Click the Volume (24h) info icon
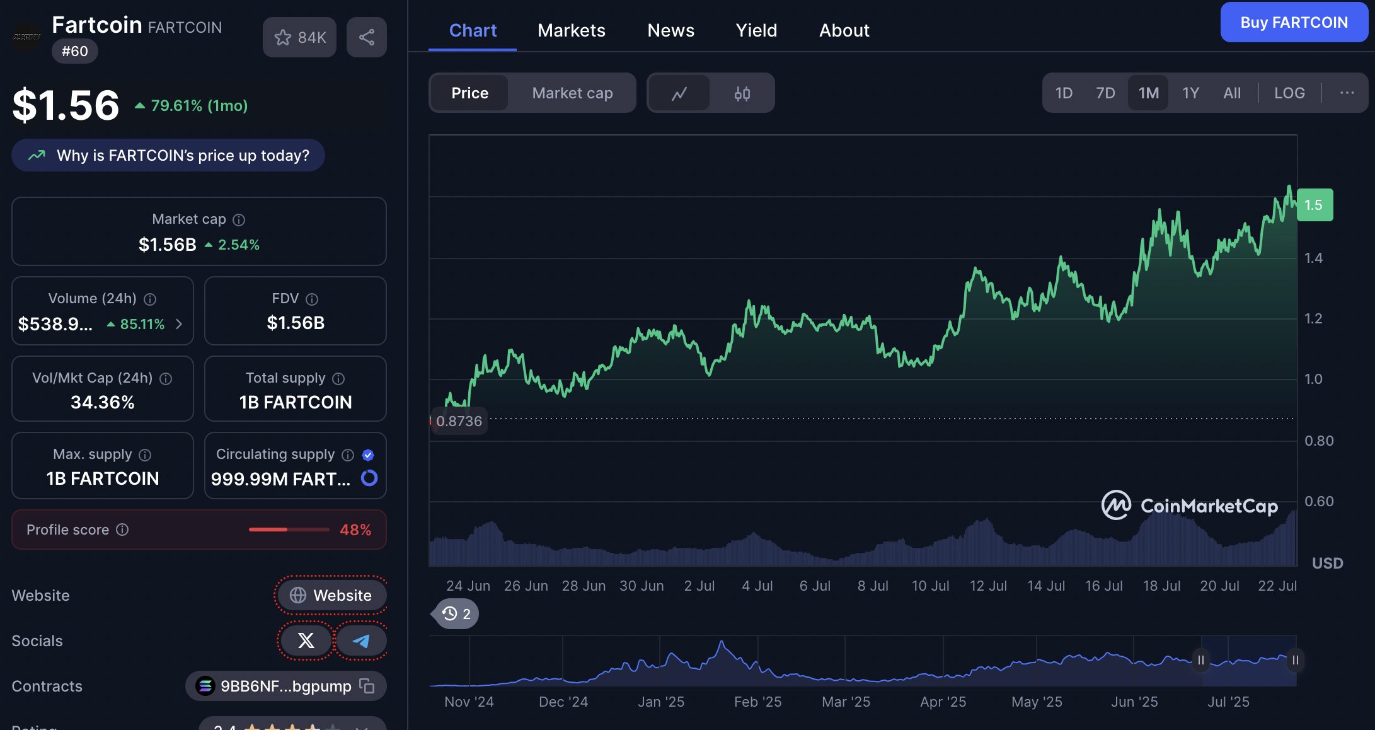This screenshot has height=730, width=1375. tap(150, 299)
